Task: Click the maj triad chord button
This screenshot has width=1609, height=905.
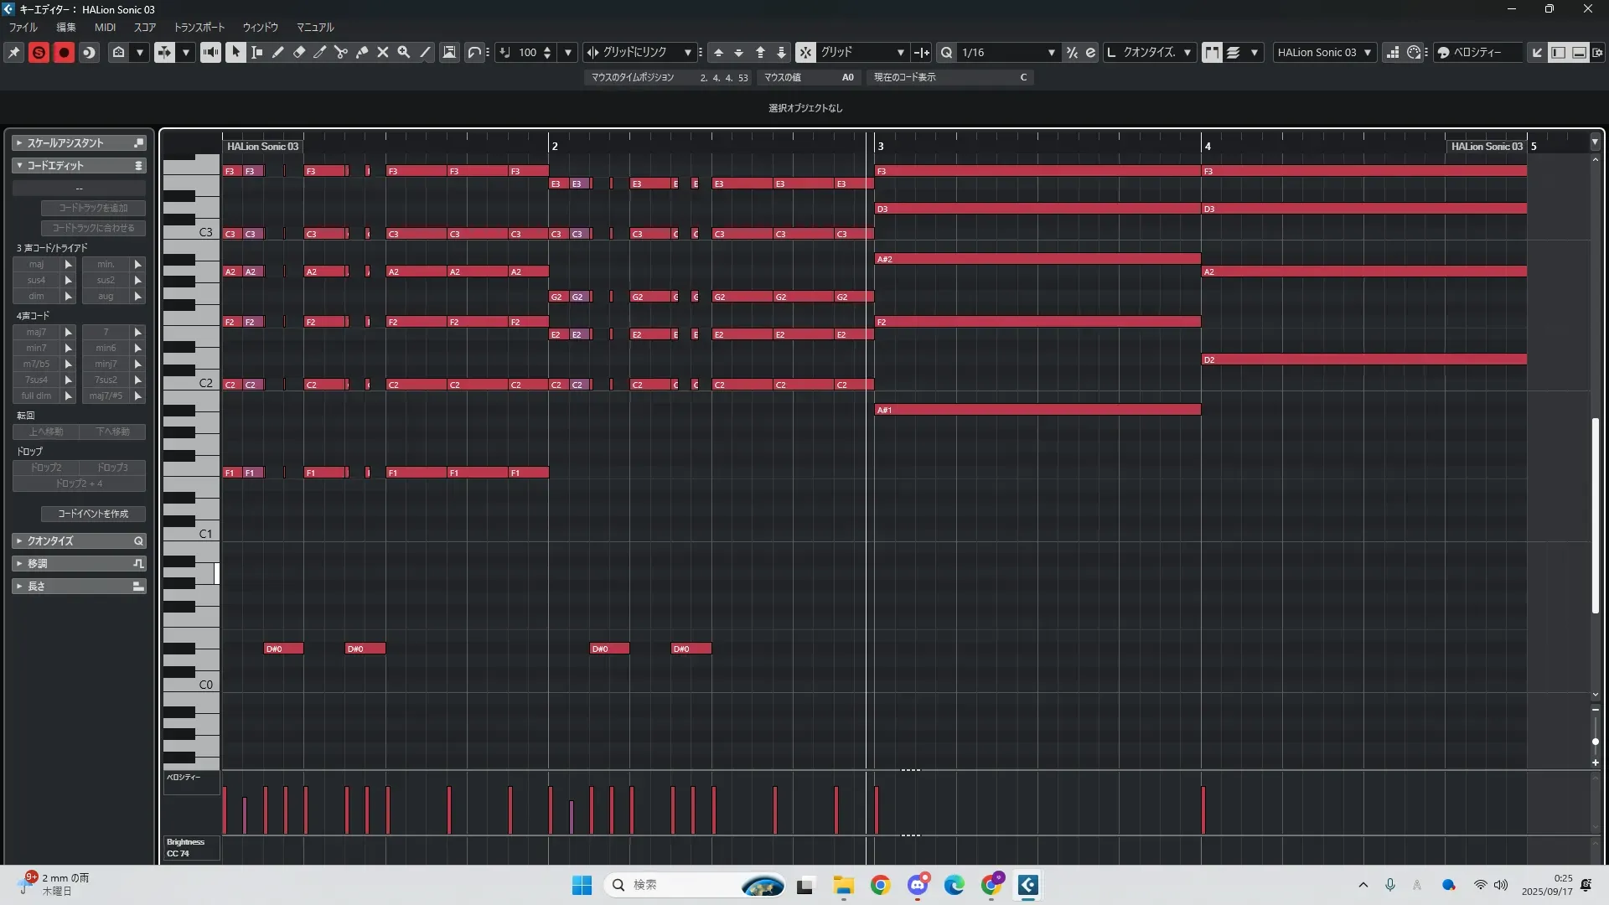Action: (x=37, y=264)
